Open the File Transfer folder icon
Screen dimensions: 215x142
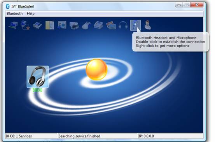50,25
